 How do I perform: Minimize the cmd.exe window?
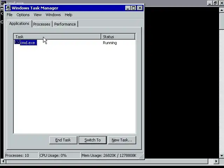[210, 3]
